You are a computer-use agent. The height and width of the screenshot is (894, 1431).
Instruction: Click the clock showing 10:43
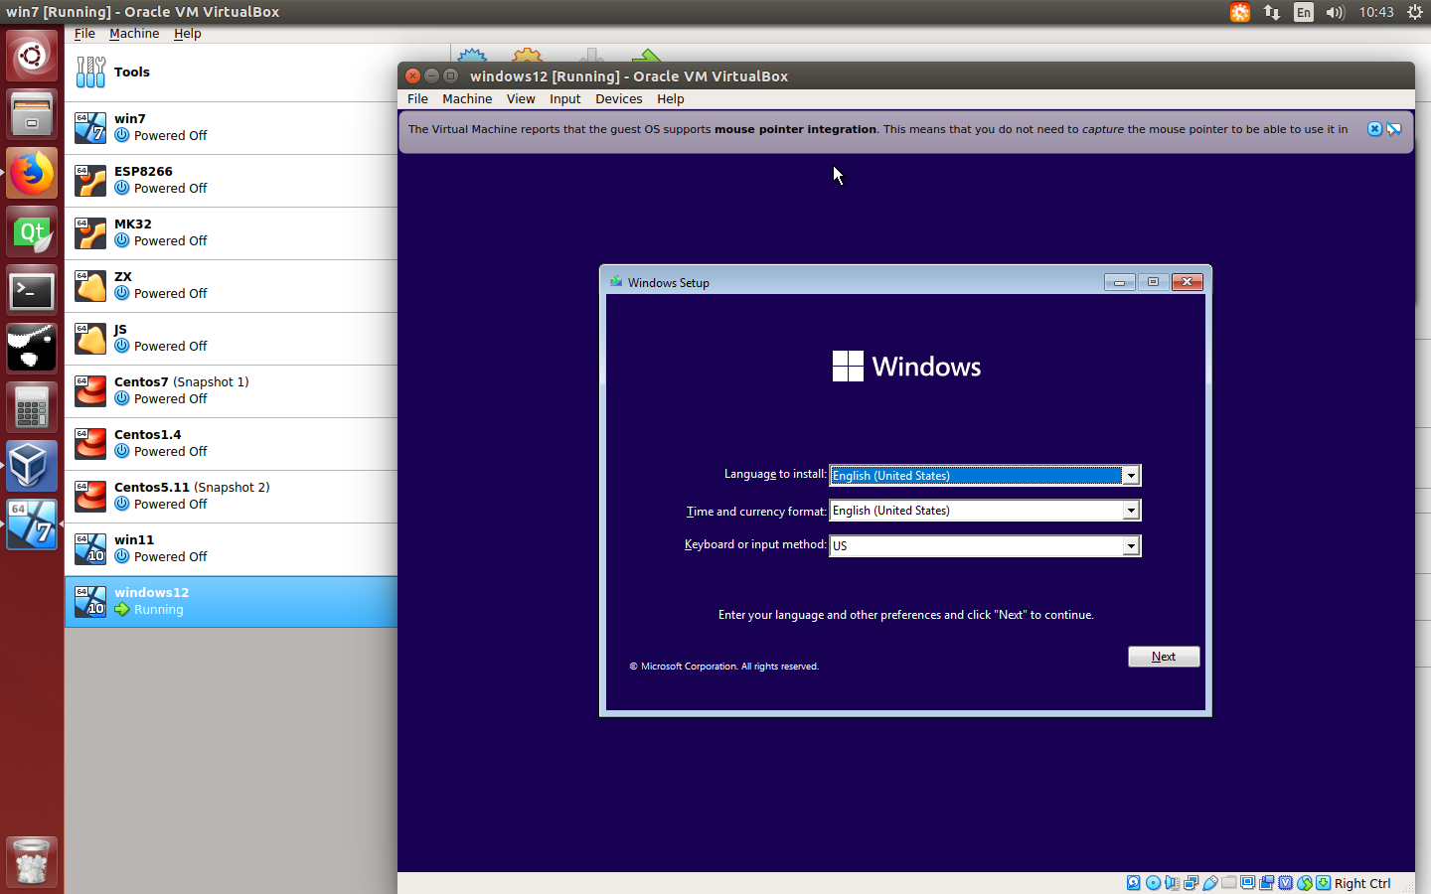(x=1376, y=12)
